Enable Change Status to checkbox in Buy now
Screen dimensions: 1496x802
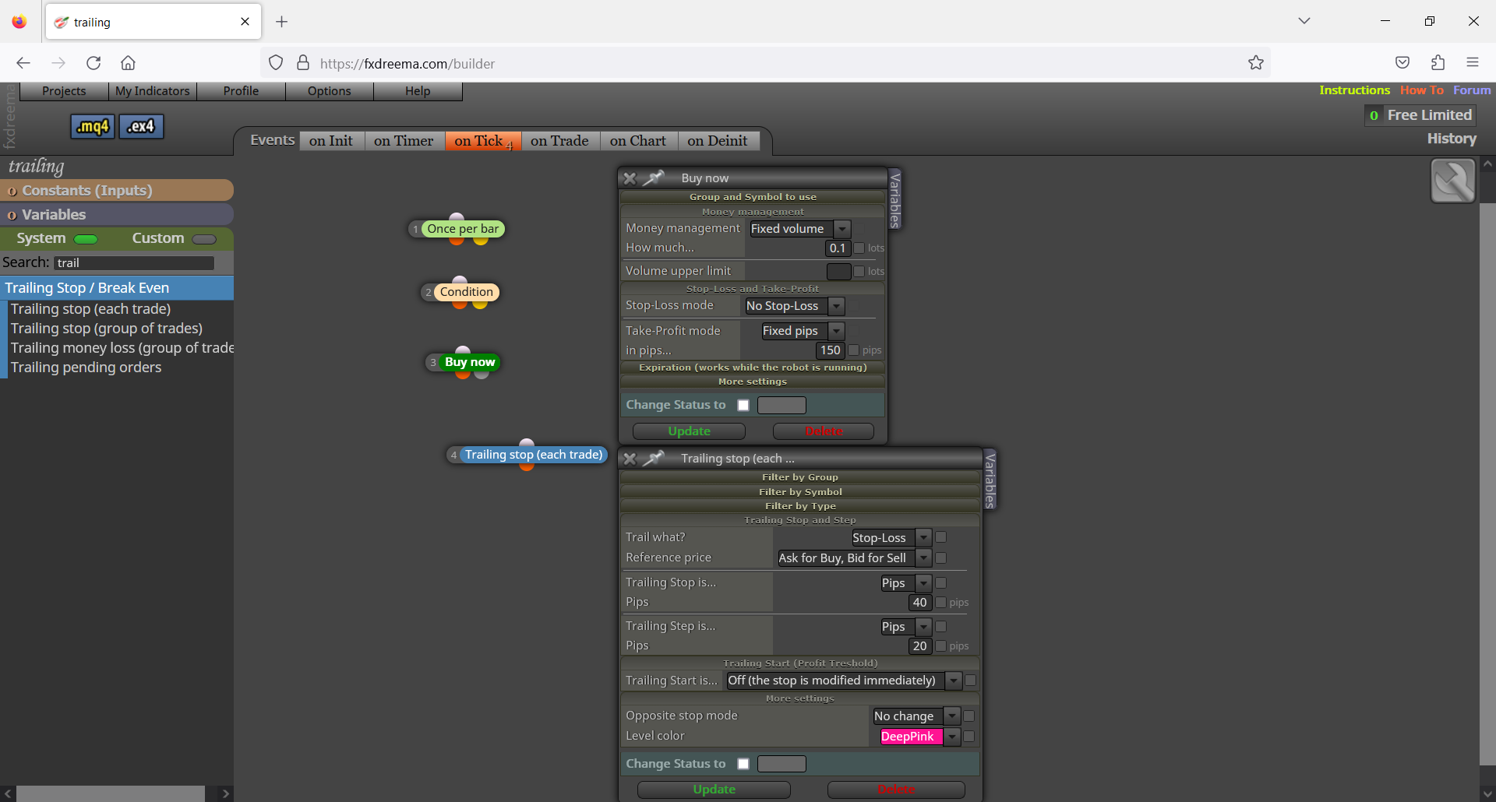[x=743, y=405]
